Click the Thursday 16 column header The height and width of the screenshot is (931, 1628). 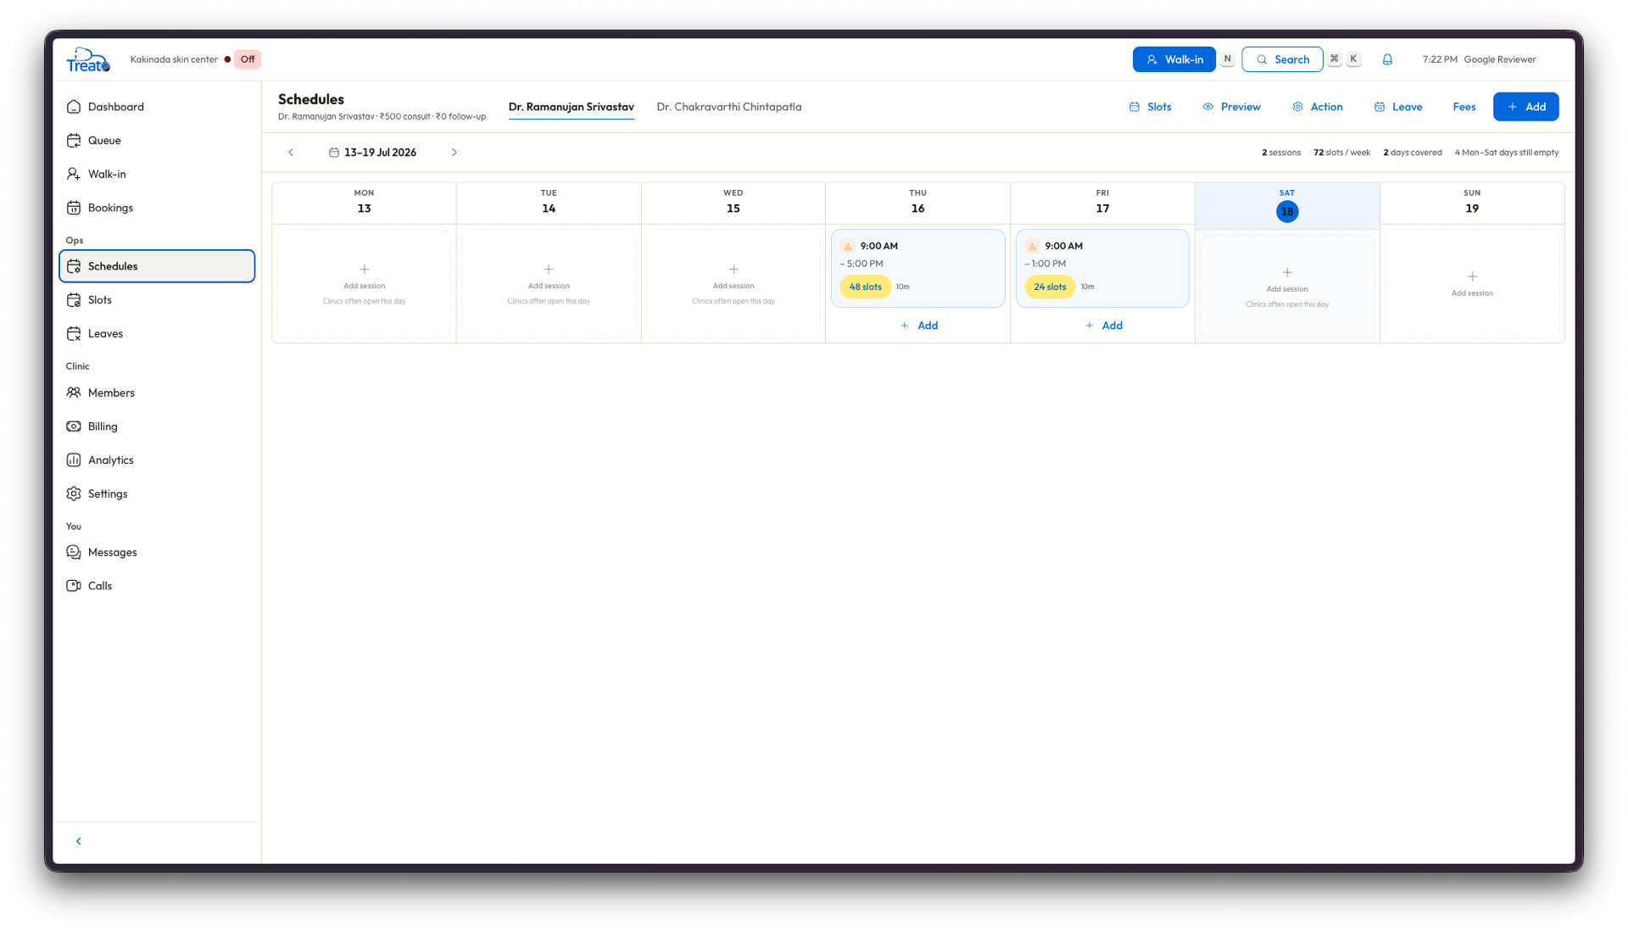[x=918, y=203]
